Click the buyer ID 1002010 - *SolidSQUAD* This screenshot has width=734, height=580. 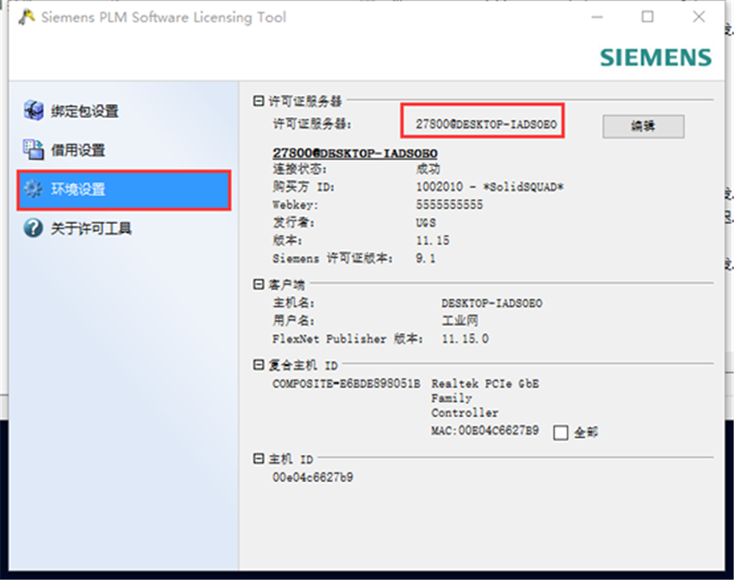(x=490, y=187)
